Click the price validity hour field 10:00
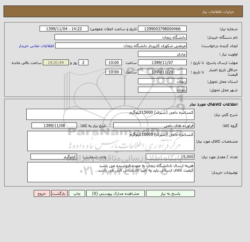Image resolution: width=250 pixels, height=242 pixels. point(114,72)
